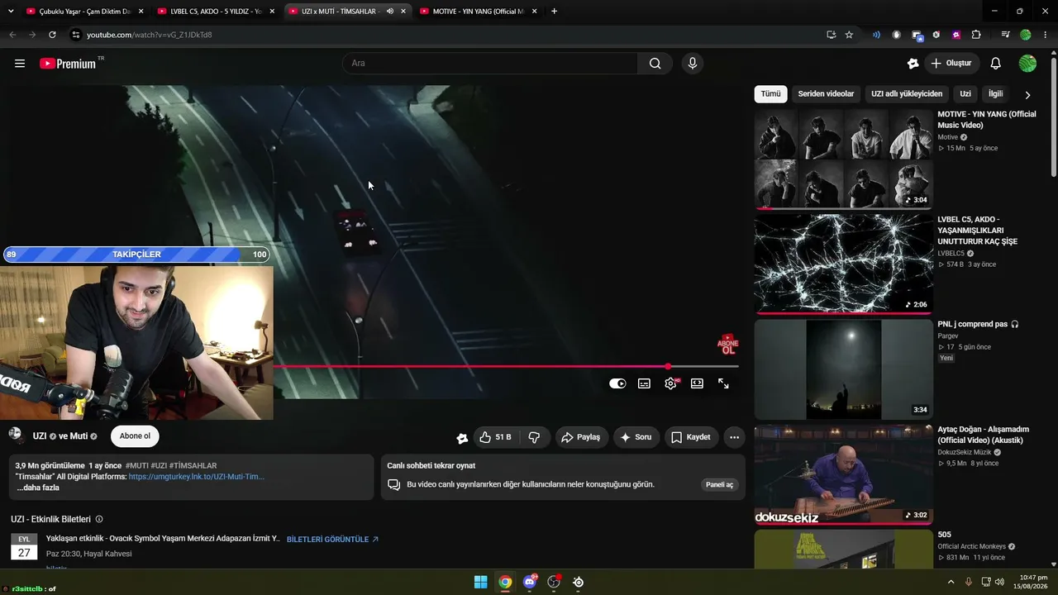The image size is (1058, 595).
Task: Enter fullscreen video mode
Action: click(724, 383)
